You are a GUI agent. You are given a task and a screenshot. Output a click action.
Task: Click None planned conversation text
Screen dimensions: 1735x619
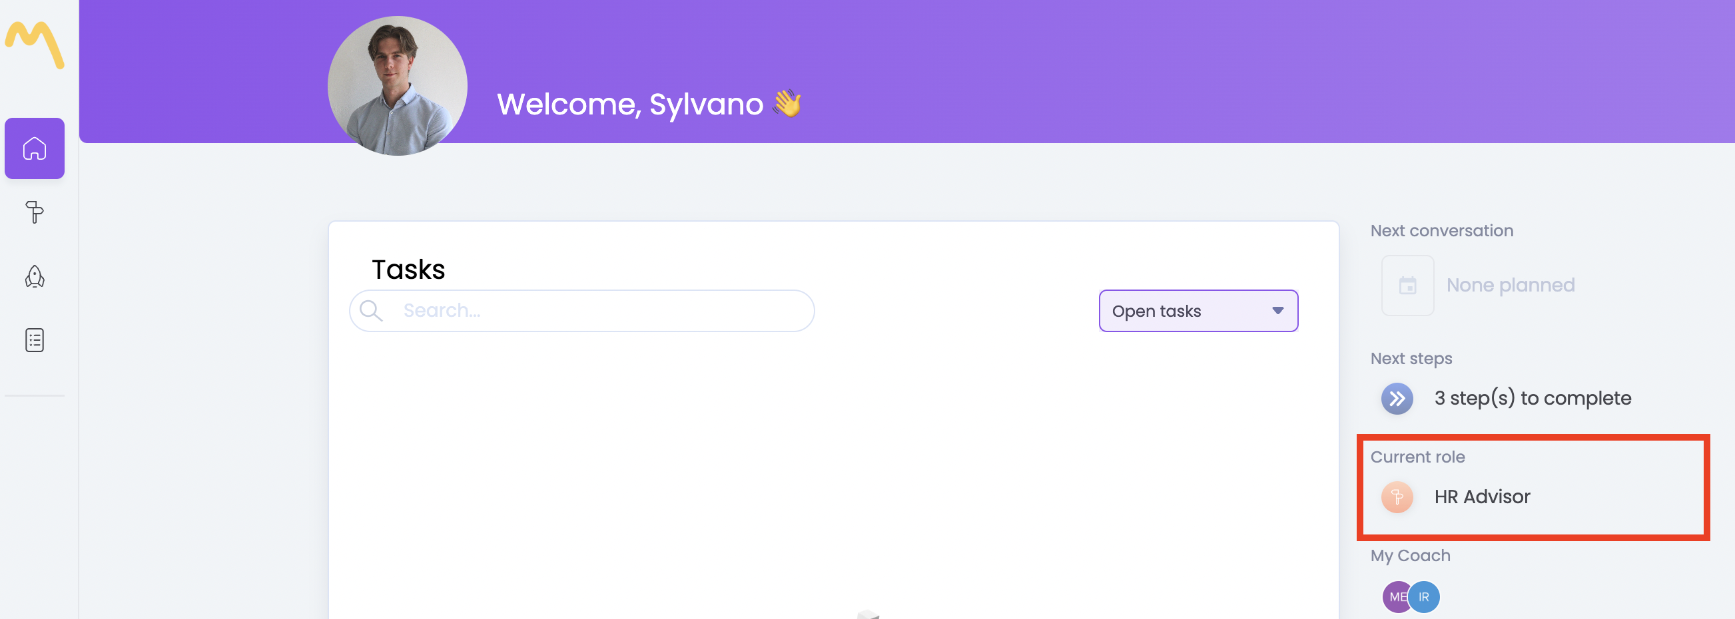point(1510,286)
